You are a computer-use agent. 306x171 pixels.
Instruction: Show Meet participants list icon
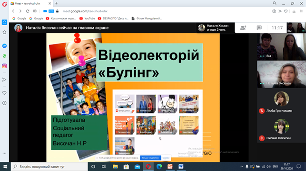coord(243,28)
